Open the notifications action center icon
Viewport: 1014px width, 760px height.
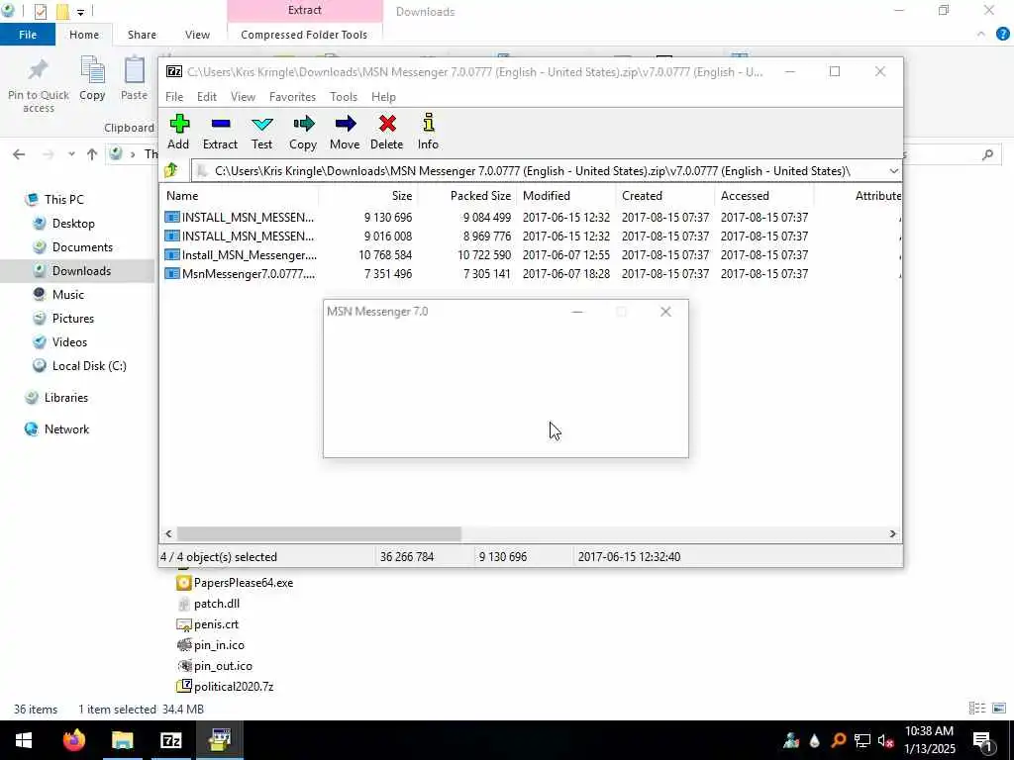(983, 741)
